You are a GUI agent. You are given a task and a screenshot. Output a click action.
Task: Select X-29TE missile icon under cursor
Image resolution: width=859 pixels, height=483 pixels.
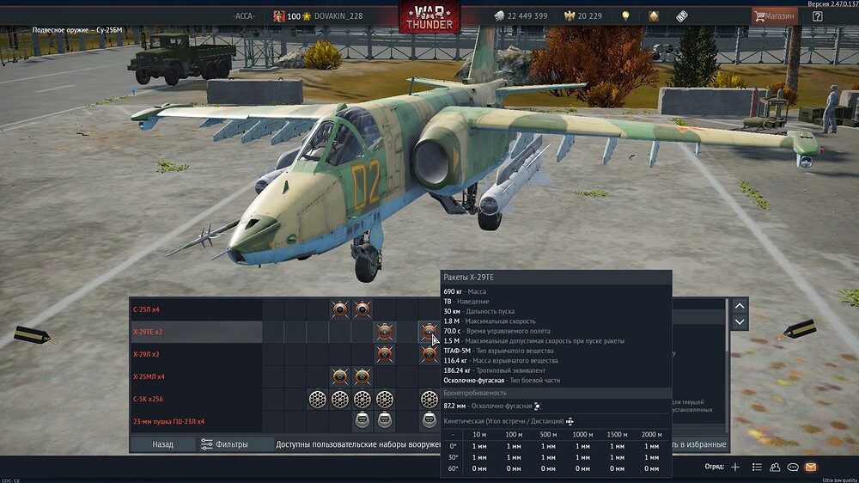(x=429, y=332)
